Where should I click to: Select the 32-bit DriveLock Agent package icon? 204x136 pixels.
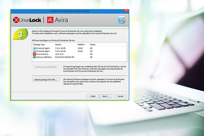point(34,48)
